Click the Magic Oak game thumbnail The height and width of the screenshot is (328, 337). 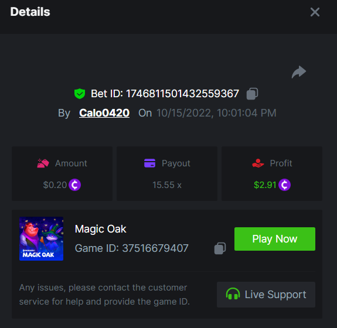click(41, 238)
